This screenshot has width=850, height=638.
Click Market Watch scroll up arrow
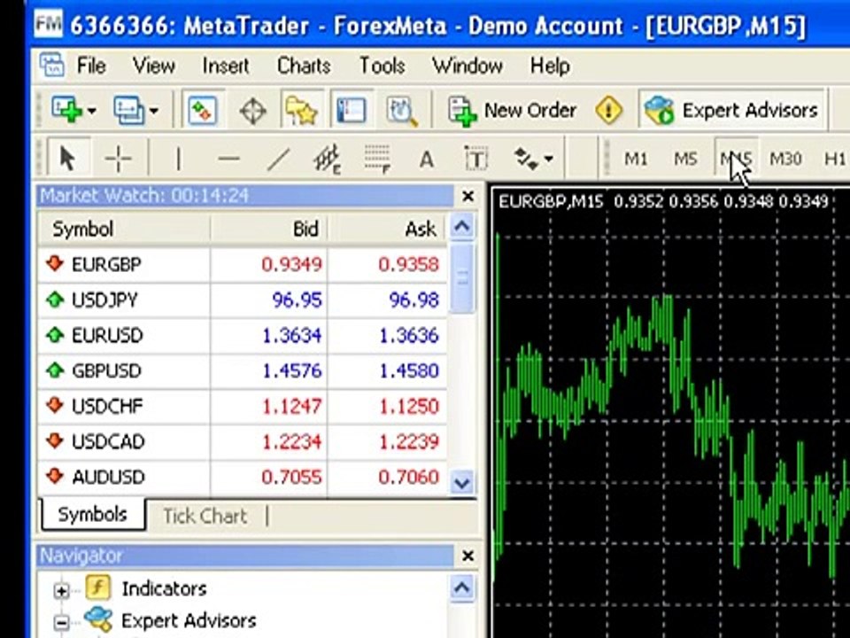click(462, 226)
